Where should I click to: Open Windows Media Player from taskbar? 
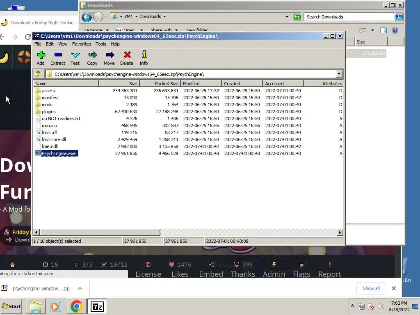[56, 306]
